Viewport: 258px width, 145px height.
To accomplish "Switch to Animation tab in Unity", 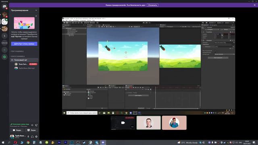I will (129, 86).
